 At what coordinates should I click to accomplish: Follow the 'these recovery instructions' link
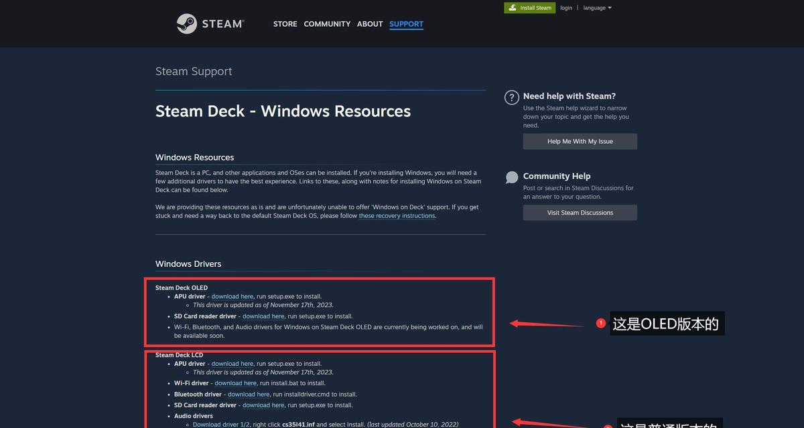[397, 216]
